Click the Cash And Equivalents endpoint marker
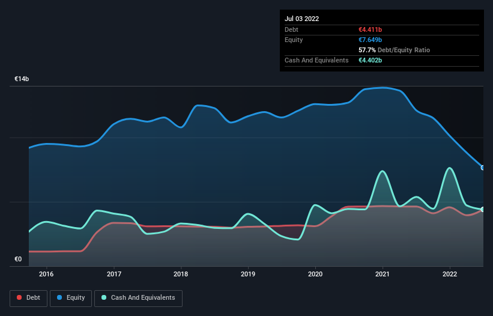Screen dimensions: 493x316 483,210
